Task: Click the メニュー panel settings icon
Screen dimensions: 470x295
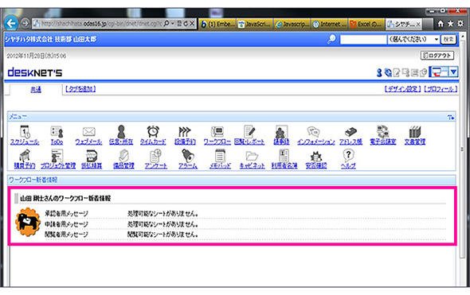Action: [451, 117]
